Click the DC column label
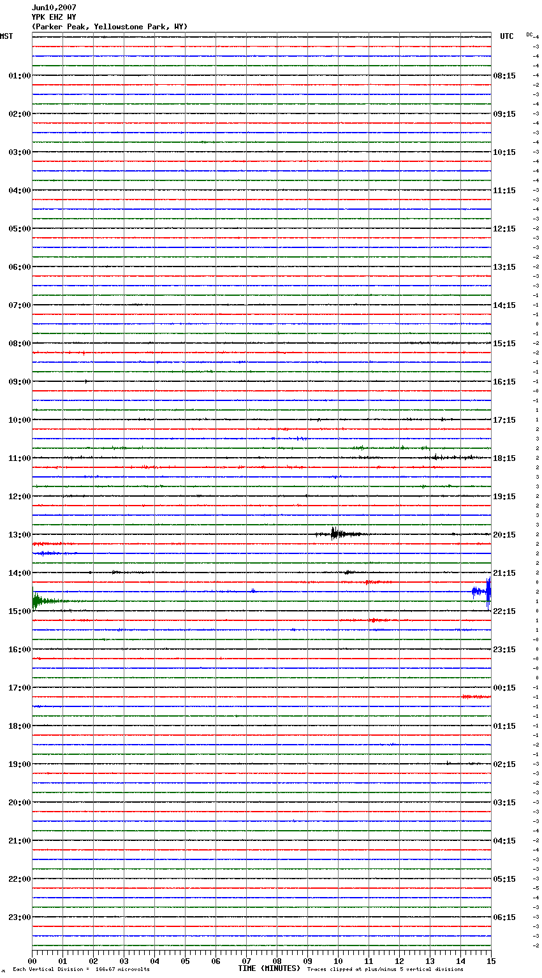Image resolution: width=542 pixels, height=978 pixels. [529, 34]
